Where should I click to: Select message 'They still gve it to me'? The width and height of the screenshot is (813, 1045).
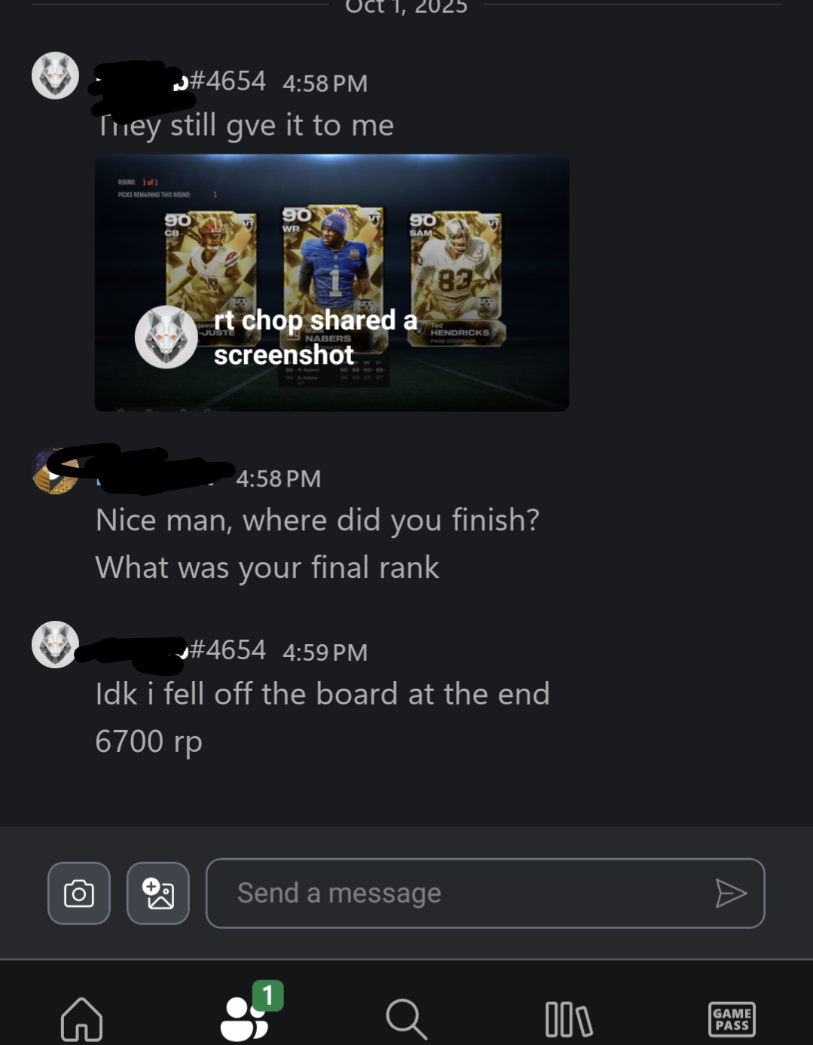click(245, 126)
